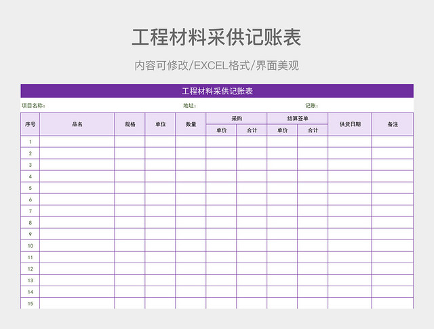The height and width of the screenshot is (329, 434).
Task: Select row number 5 cell
Action: [x=30, y=188]
